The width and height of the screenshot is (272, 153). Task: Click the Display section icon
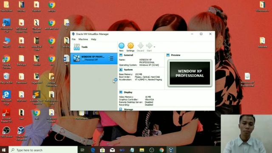pyautogui.click(x=121, y=92)
